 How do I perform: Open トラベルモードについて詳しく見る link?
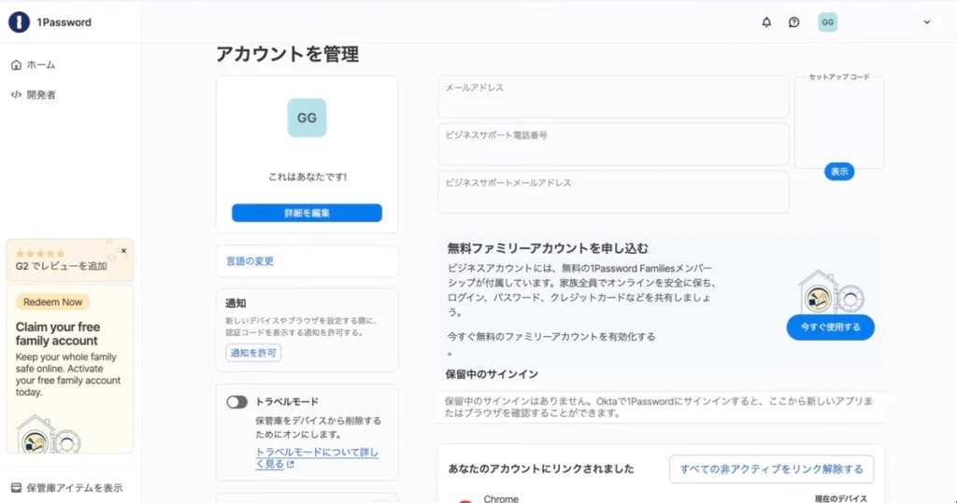[x=316, y=457]
